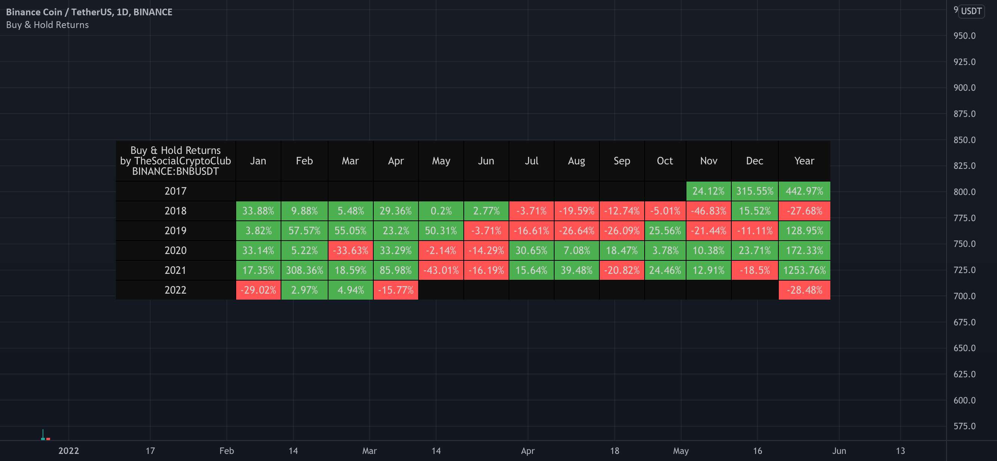The height and width of the screenshot is (461, 997).
Task: Click the Jun column header
Action: coord(486,161)
